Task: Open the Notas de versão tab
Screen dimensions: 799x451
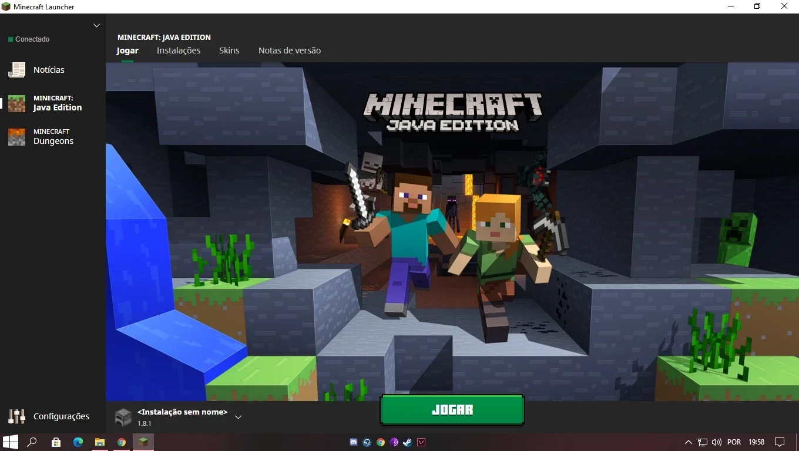Action: coord(290,51)
